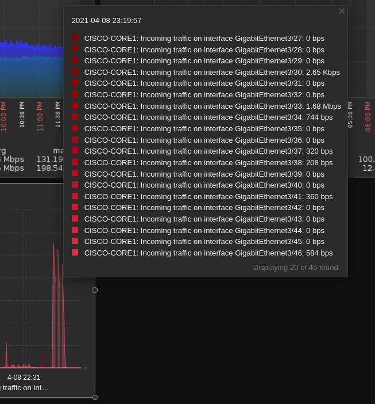Click the truncated 'traffic on int…' legend label
The height and width of the screenshot is (404, 375).
point(26,388)
